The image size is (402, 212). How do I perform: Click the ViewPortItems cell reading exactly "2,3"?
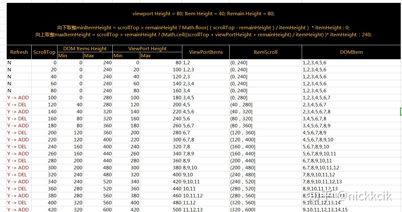(206, 77)
